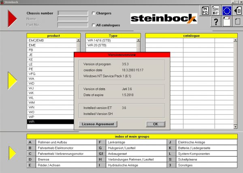Click catalogue list scroll down arrow
243x173 pixels.
click(x=235, y=127)
